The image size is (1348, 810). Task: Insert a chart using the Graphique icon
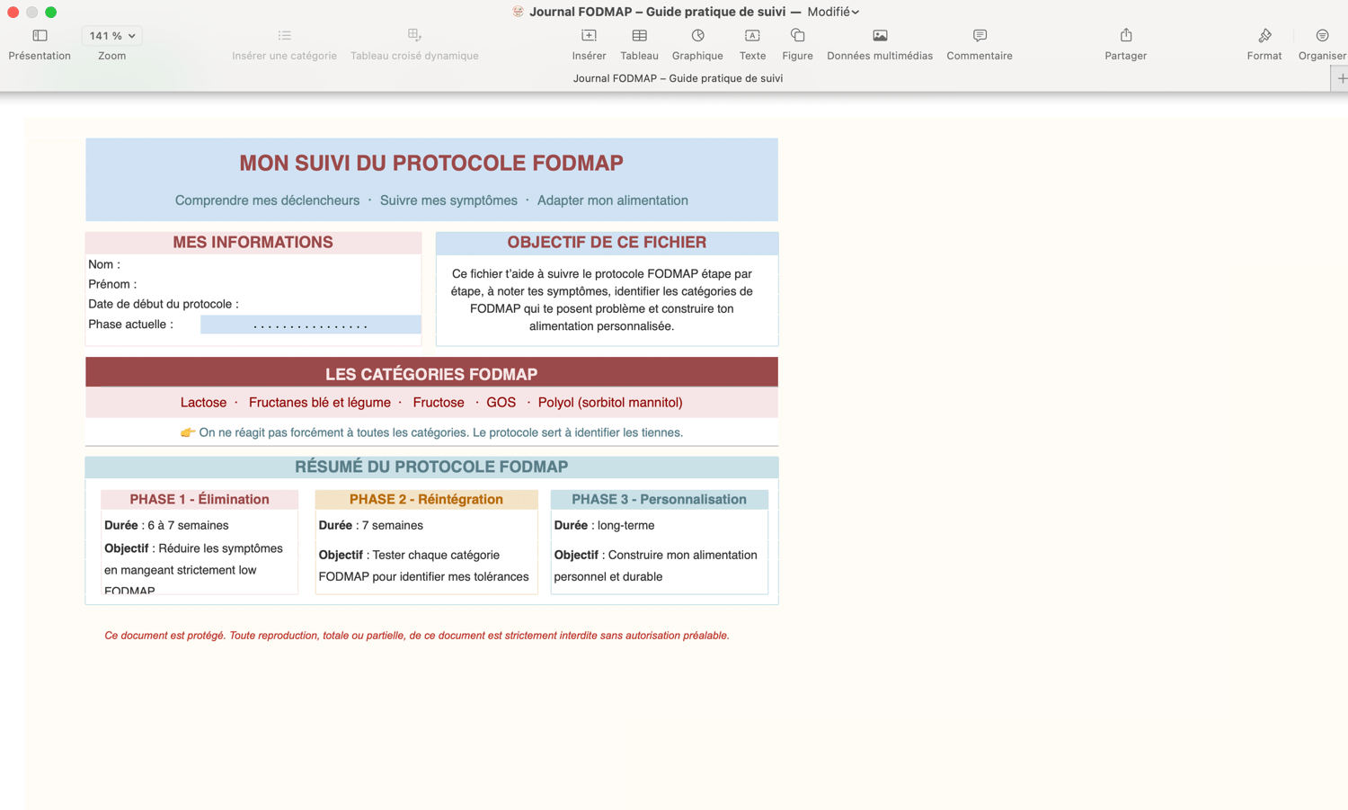(x=697, y=36)
